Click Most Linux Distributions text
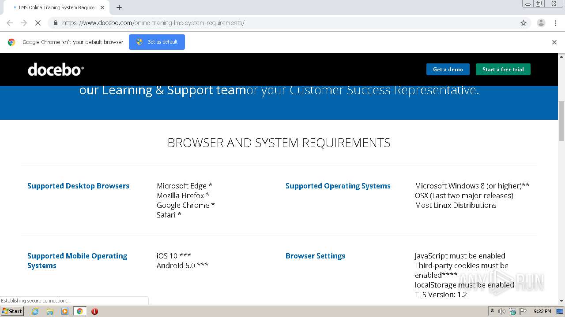565x317 pixels. click(x=456, y=205)
